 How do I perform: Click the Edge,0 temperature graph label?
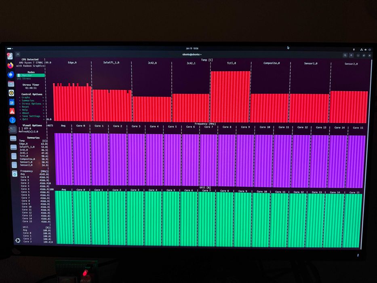click(72, 63)
